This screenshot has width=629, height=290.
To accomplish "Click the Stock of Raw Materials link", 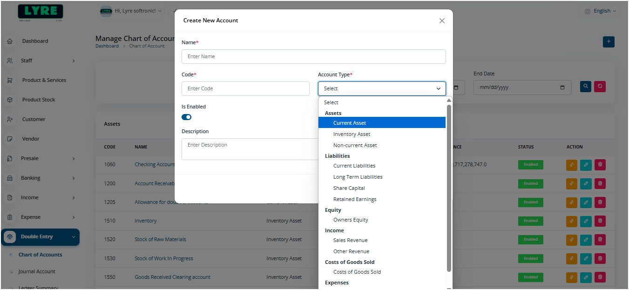I will click(x=160, y=239).
